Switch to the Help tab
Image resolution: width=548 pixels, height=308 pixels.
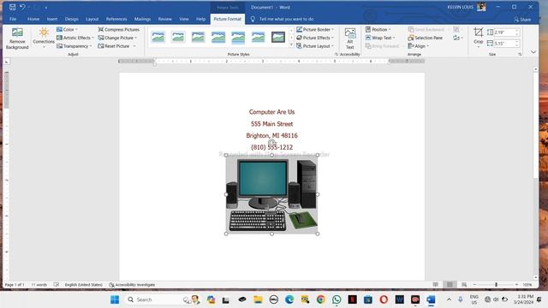pyautogui.click(x=200, y=19)
